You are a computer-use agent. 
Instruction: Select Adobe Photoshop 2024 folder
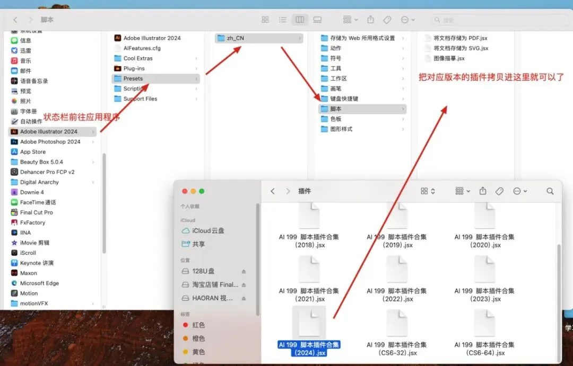pyautogui.click(x=52, y=141)
